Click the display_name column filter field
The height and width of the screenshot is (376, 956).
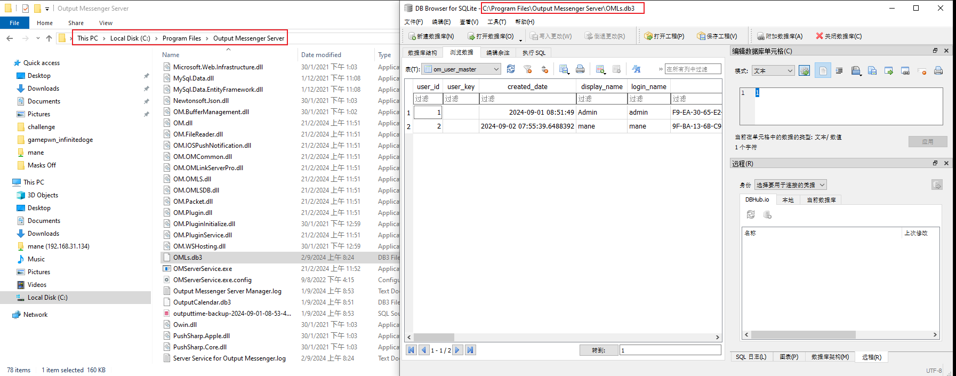[x=602, y=99]
